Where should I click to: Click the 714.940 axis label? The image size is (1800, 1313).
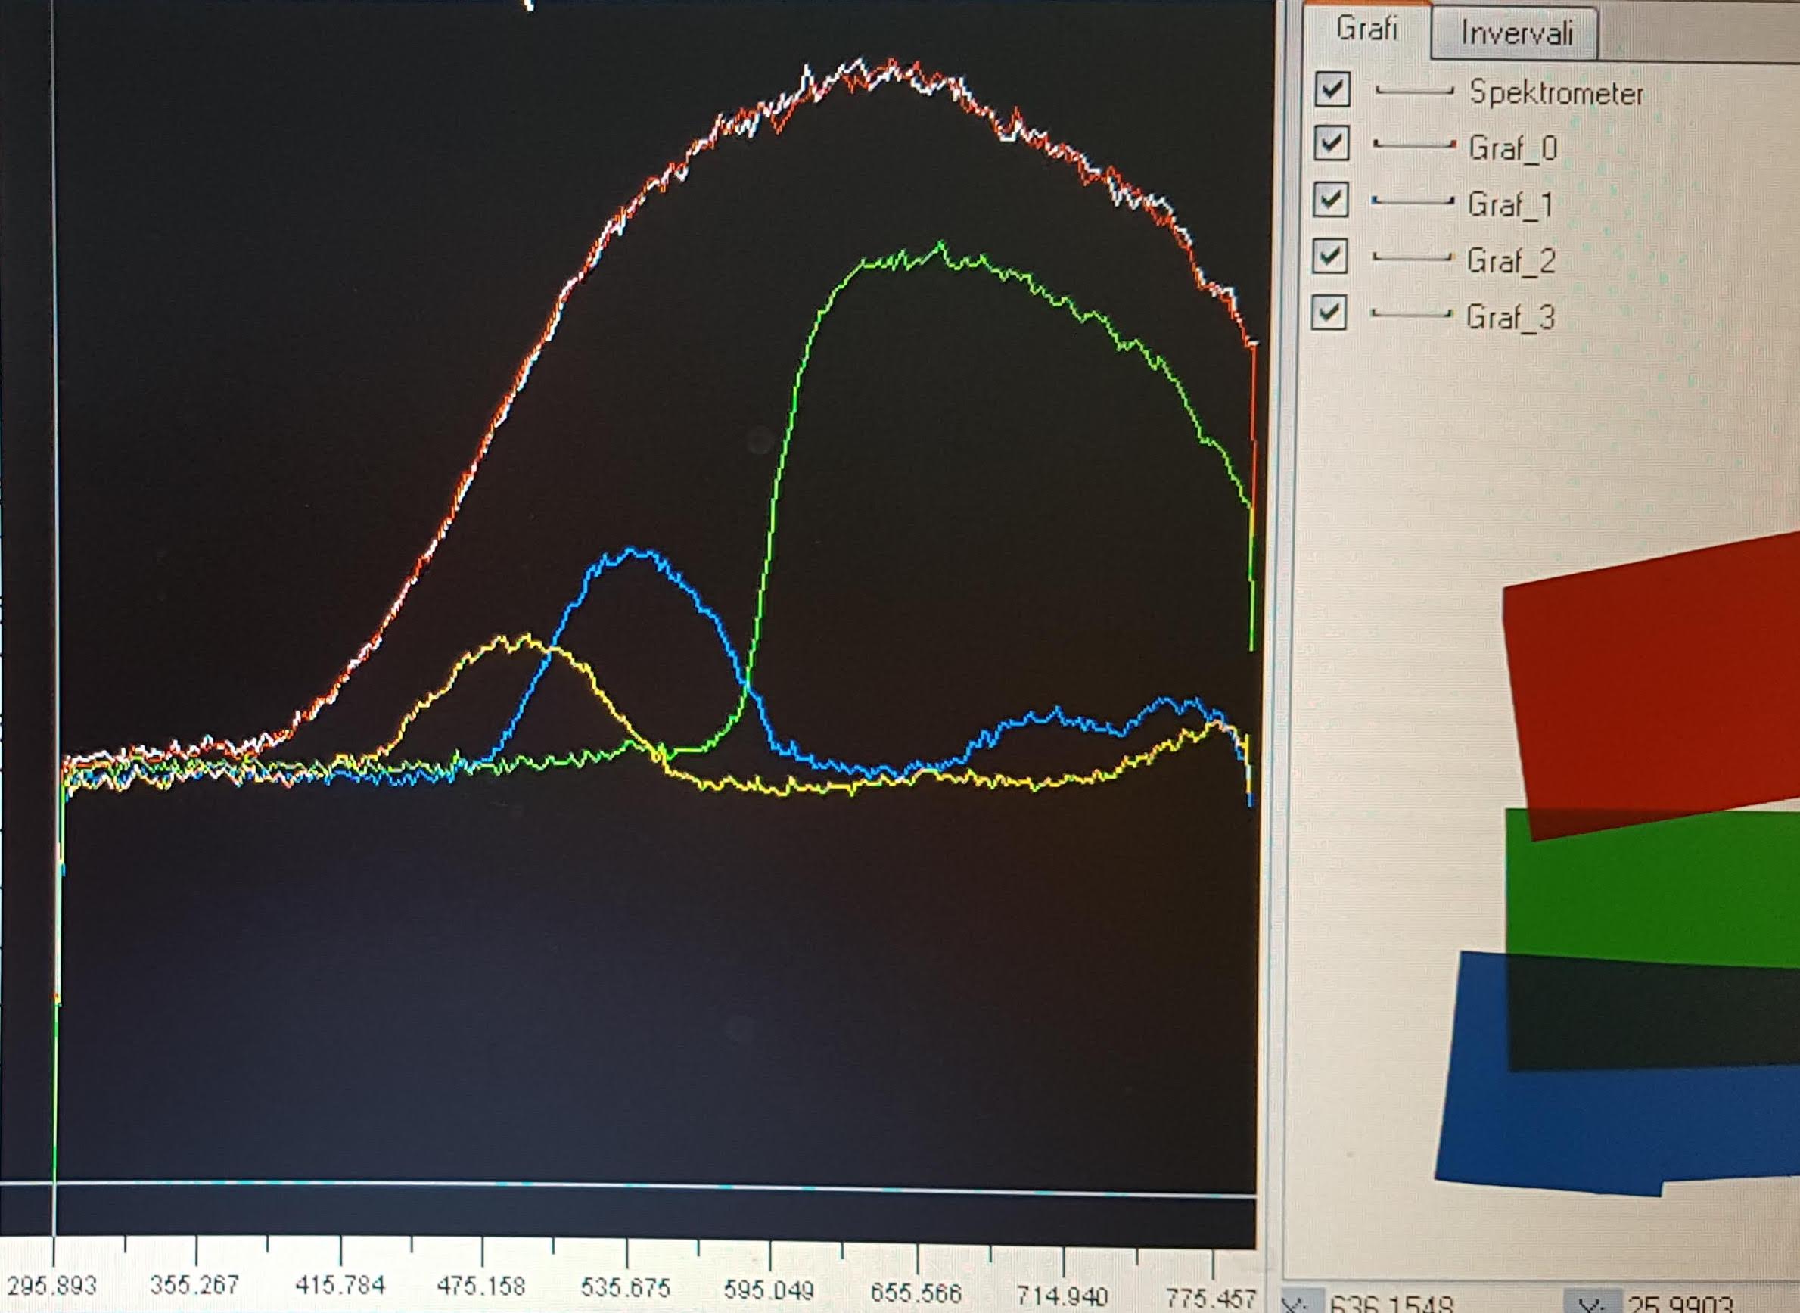(1062, 1296)
